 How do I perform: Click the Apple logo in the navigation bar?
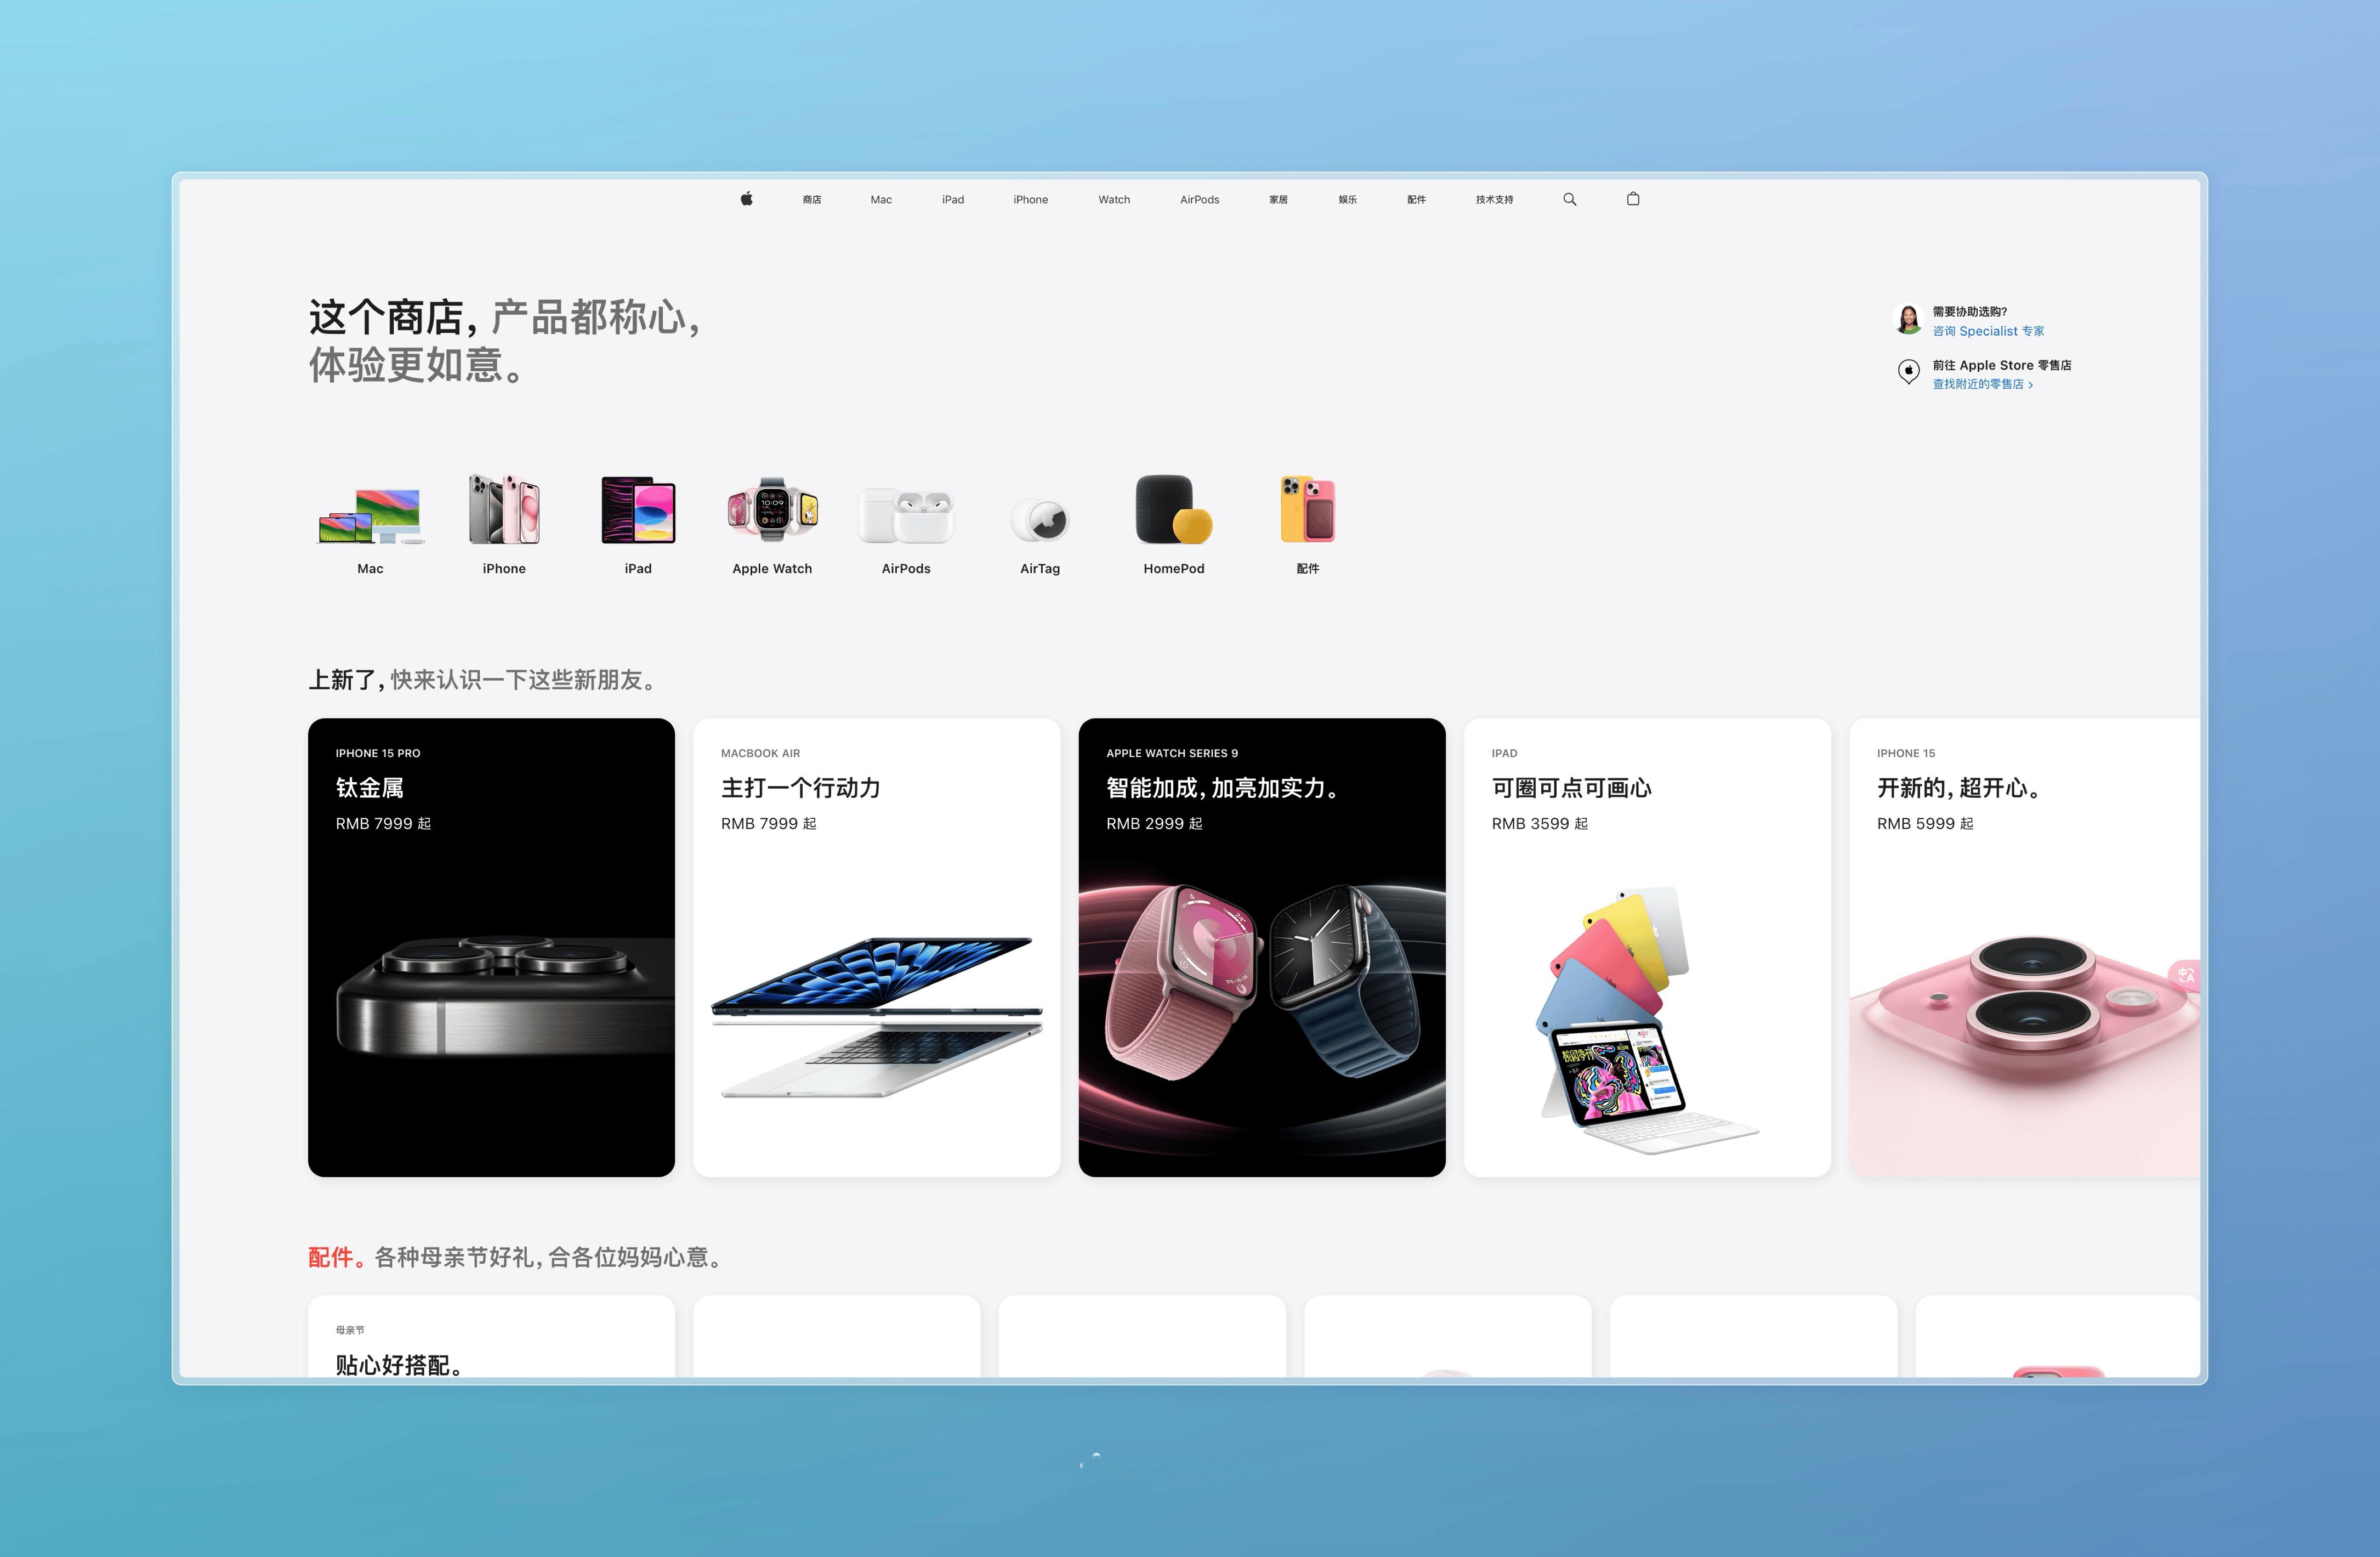tap(746, 199)
